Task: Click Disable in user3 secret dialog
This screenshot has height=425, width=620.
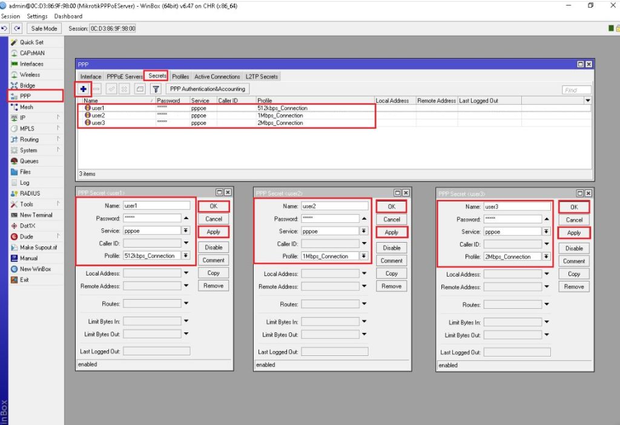Action: point(574,249)
